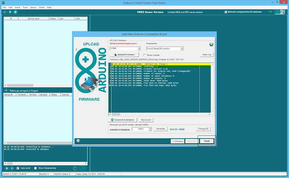Click Devices: 0 in status bar

44,174
